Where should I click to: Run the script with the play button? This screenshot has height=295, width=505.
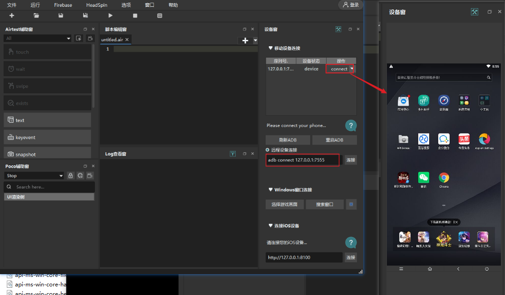tap(110, 15)
